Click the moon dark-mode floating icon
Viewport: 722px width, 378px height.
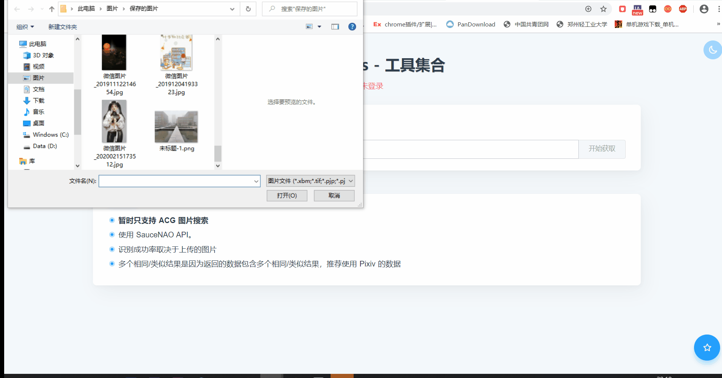713,50
